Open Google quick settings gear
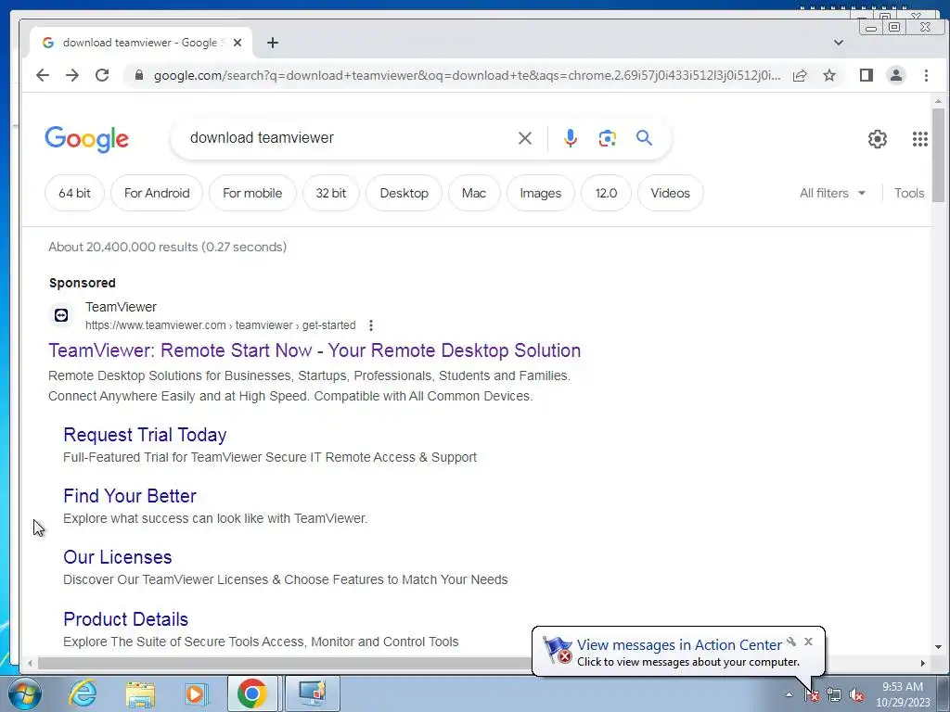Image resolution: width=950 pixels, height=712 pixels. coord(878,139)
